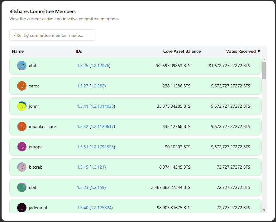Open account ID 1.2.1791523 link

[x=102, y=147]
